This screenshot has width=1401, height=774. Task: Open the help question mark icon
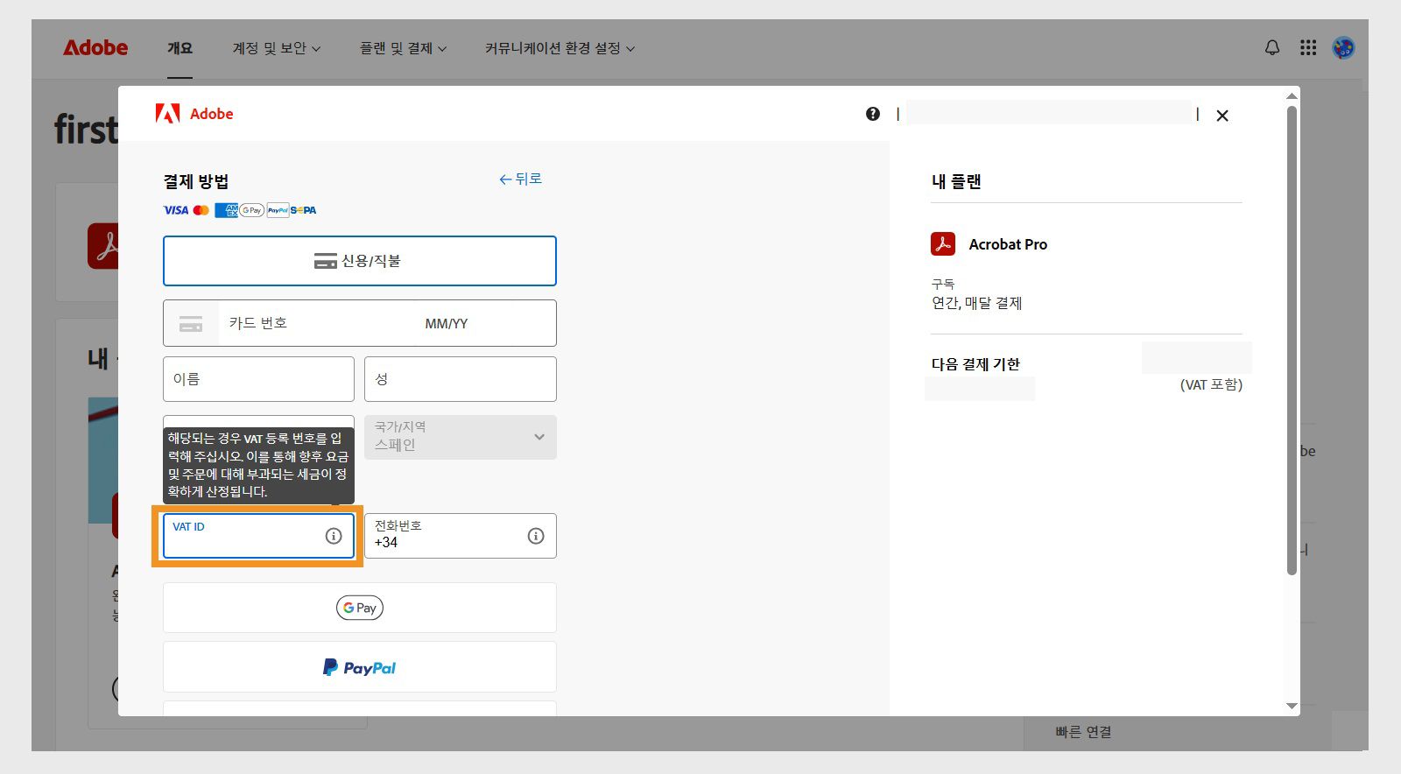[x=873, y=114]
